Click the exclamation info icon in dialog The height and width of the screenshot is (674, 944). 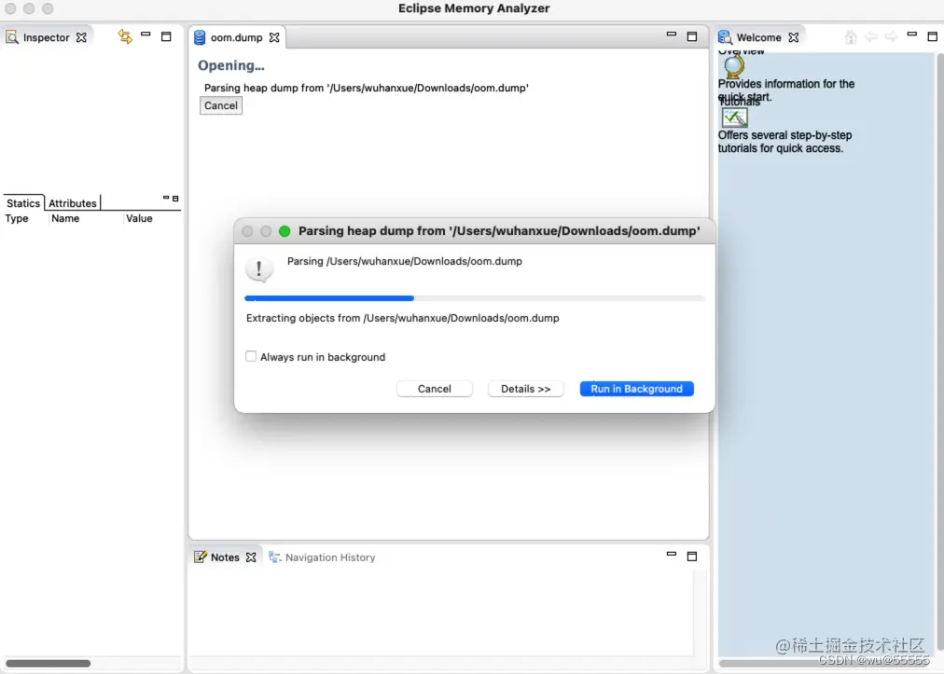259,269
